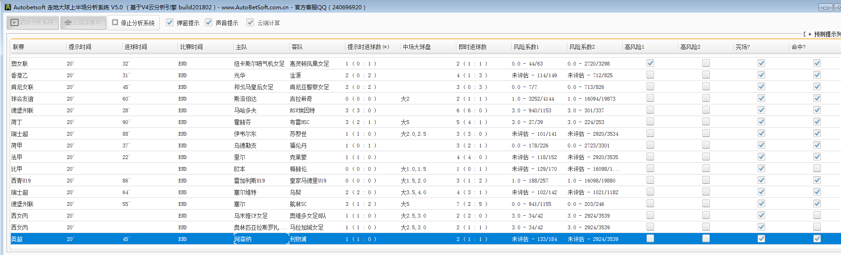Toggle the 云端计算 checkbox
This screenshot has height=255, width=841.
point(250,22)
